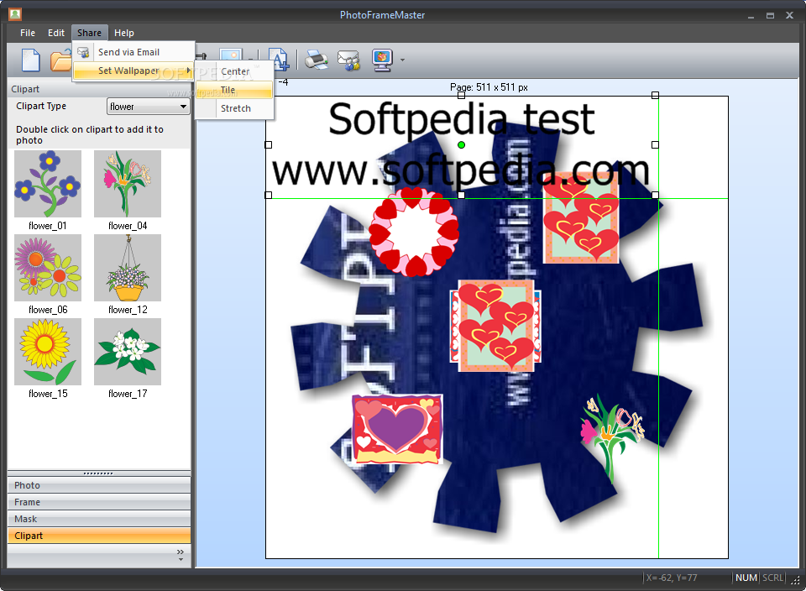Click PhotoFrameMaster app icon in title bar
The height and width of the screenshot is (591, 806).
point(15,14)
